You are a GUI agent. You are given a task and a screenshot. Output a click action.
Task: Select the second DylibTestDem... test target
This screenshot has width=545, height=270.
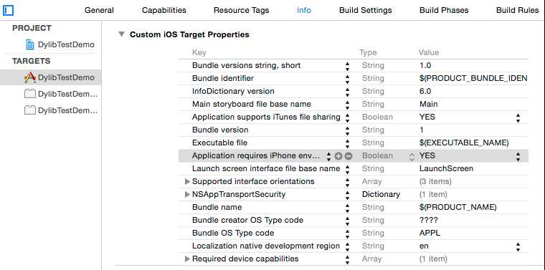click(x=61, y=94)
